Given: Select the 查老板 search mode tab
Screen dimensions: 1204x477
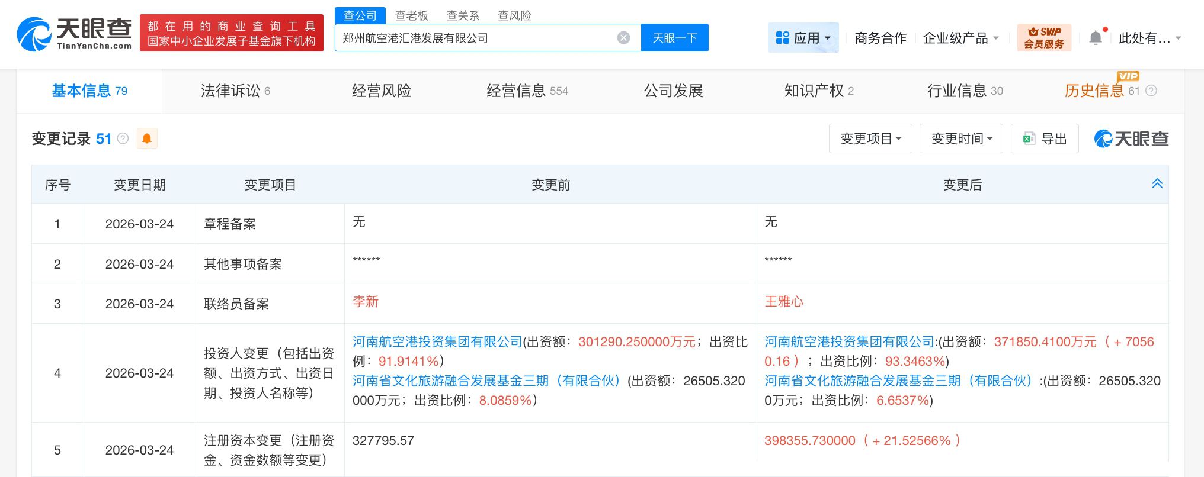Looking at the screenshot, I should pos(411,15).
